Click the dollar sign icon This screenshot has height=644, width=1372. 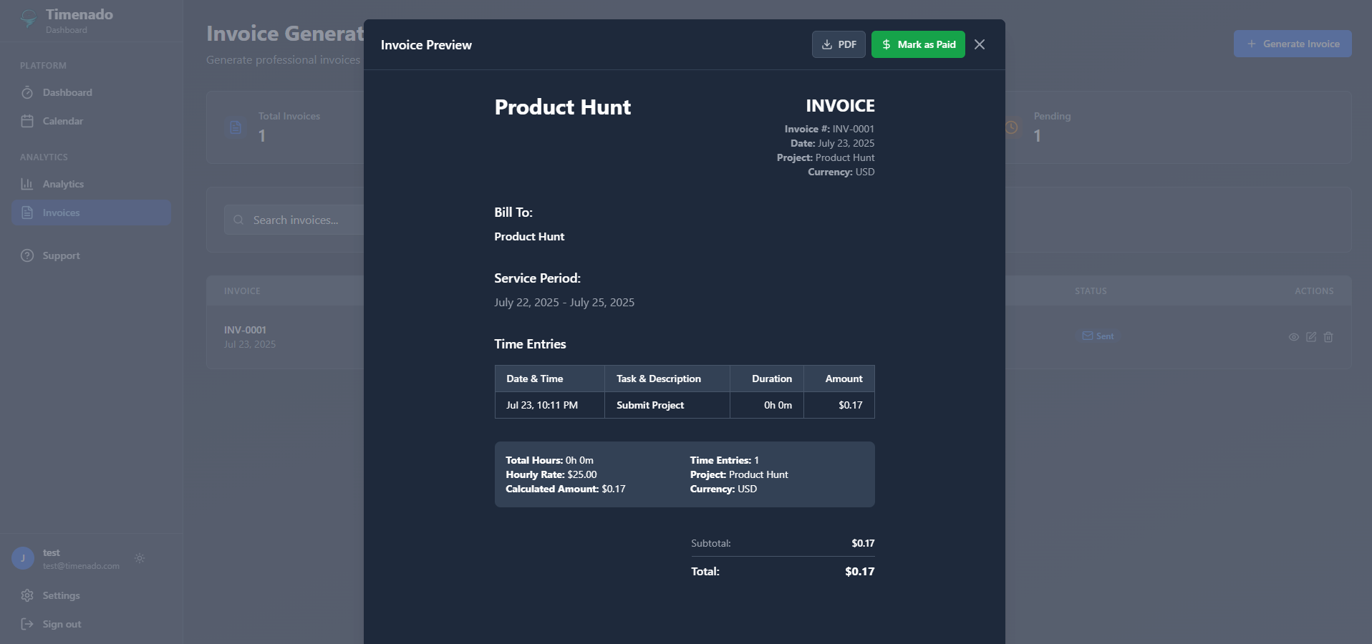tap(887, 44)
